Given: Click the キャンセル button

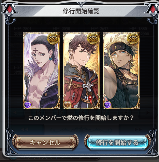Looking at the screenshot, I should tap(45, 142).
